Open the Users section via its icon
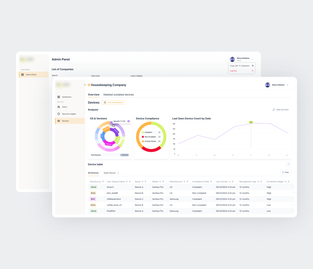 tap(58, 107)
